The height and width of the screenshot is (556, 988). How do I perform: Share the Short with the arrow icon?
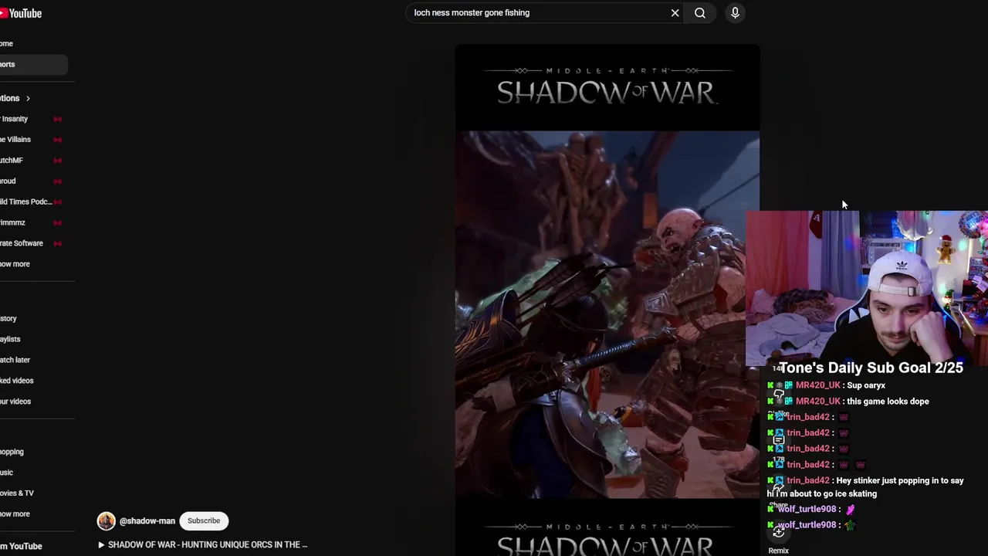point(778,487)
